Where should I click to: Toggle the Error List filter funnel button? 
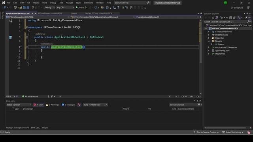(x=79, y=105)
